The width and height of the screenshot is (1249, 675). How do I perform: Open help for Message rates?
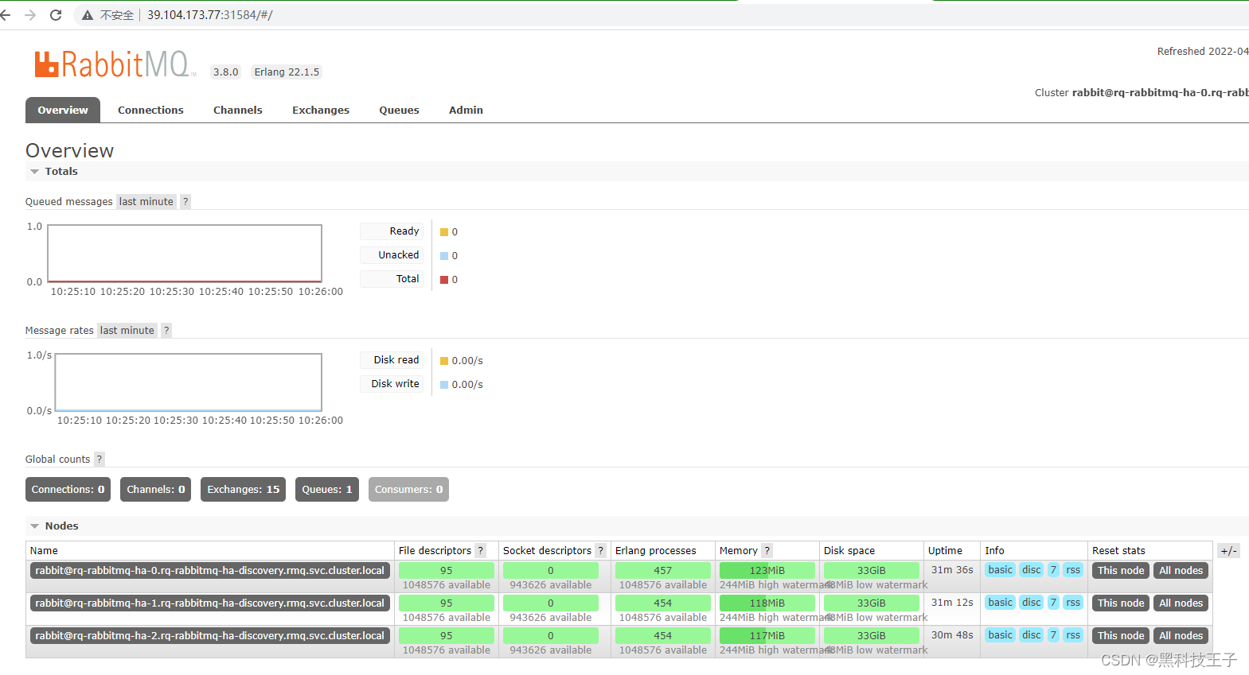166,331
